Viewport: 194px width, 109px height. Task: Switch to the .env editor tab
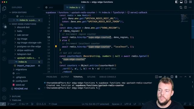pos(53,7)
